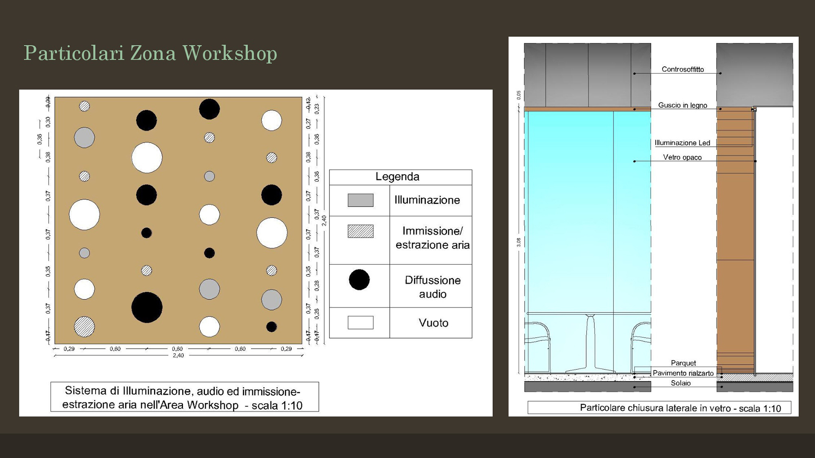
Task: Select the Illuminazione legend label
Action: (427, 200)
